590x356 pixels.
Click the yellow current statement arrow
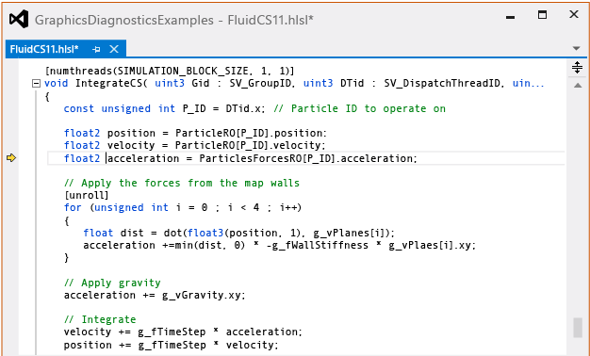11,158
